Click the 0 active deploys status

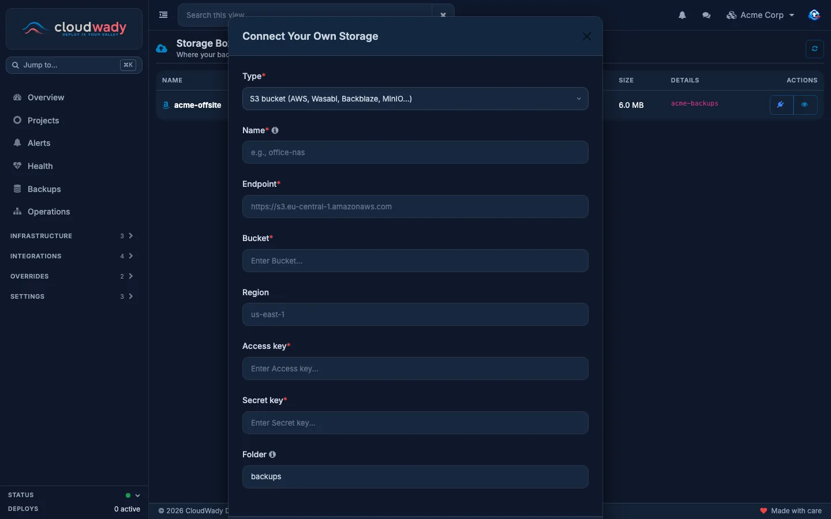click(127, 509)
